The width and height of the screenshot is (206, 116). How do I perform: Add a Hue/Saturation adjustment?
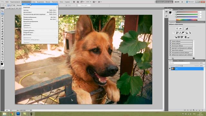tap(177, 33)
